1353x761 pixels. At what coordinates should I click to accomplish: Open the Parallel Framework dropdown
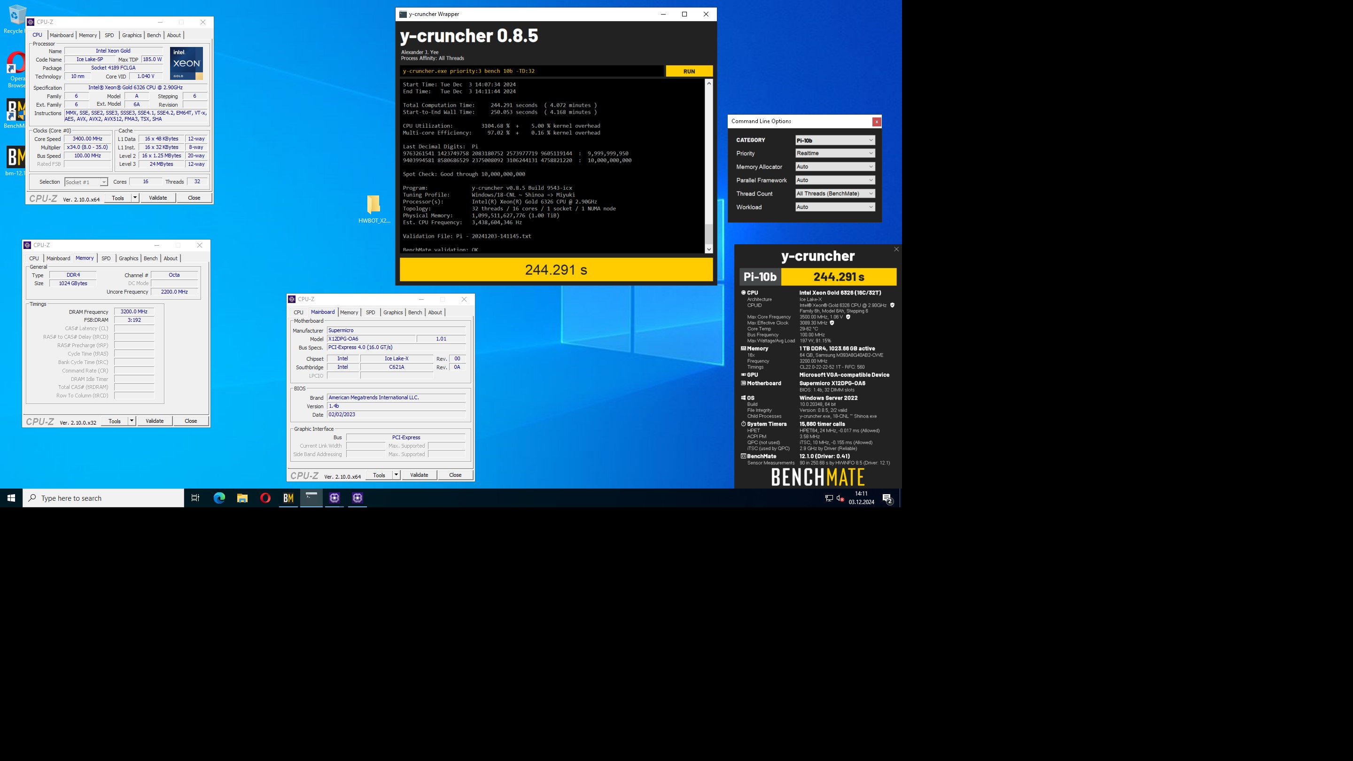coord(835,180)
